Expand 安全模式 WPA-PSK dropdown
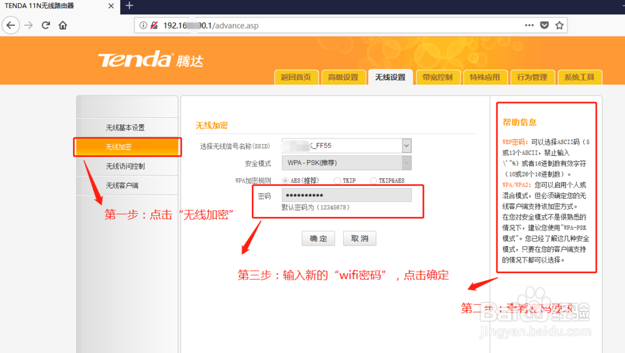This screenshot has height=353, width=625. [406, 163]
